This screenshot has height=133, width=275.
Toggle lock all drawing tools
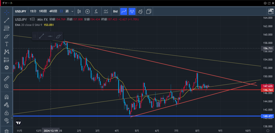(7, 113)
